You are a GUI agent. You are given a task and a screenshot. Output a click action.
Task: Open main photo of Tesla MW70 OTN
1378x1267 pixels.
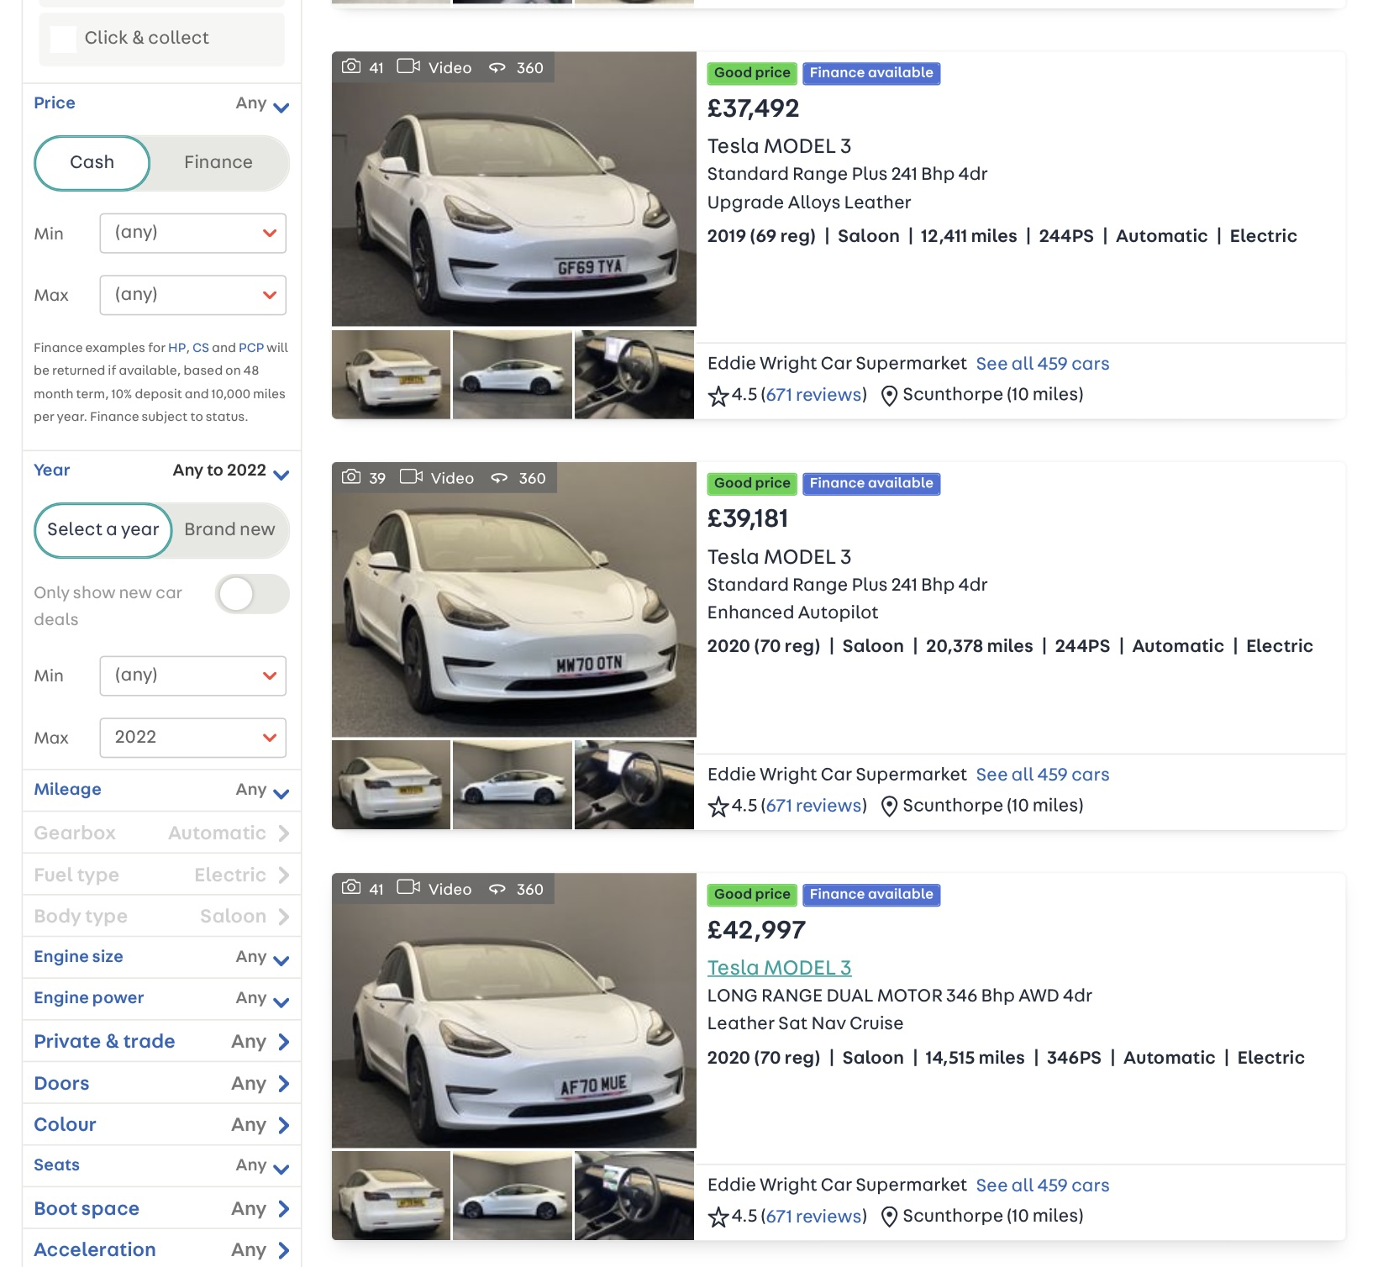[514, 600]
